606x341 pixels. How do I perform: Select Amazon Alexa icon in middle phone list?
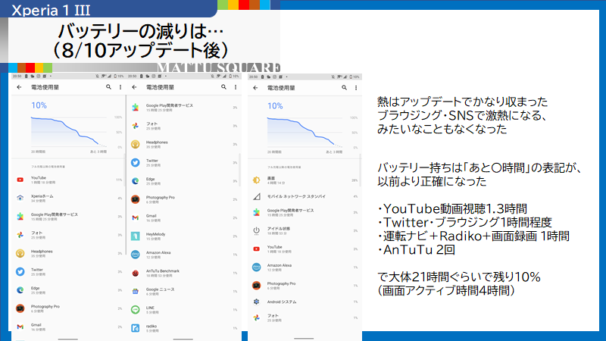pos(136,255)
